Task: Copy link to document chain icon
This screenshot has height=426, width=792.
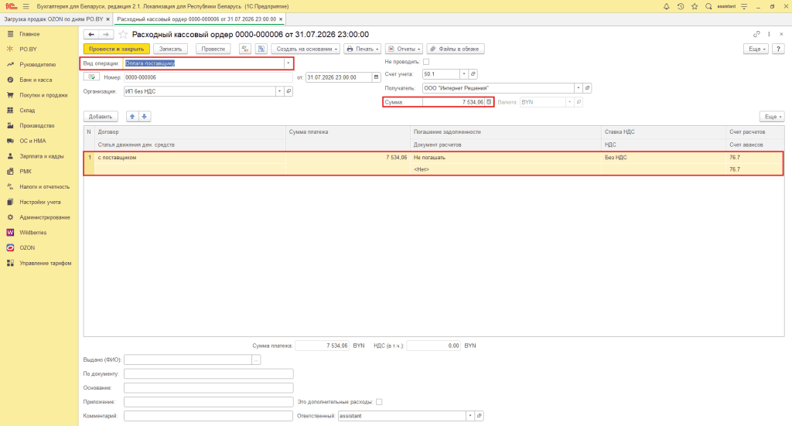Action: tap(756, 34)
